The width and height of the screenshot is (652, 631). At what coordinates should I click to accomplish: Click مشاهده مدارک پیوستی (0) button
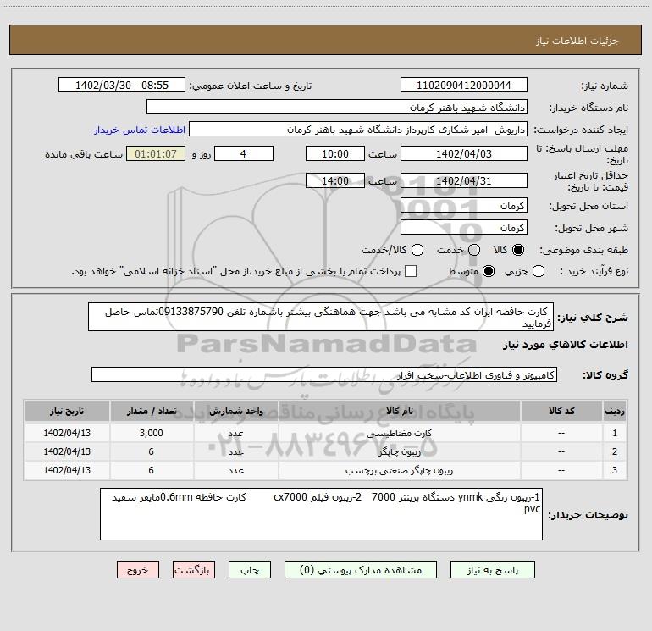tap(361, 570)
